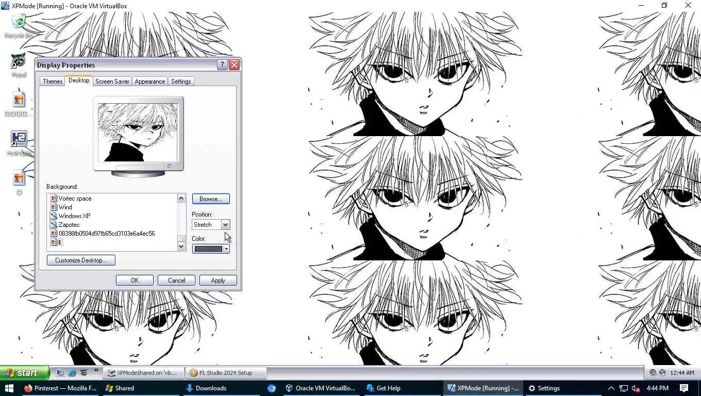Switch to FL Studio 2024 Setup taskbar item
The height and width of the screenshot is (396, 701).
[x=226, y=373]
